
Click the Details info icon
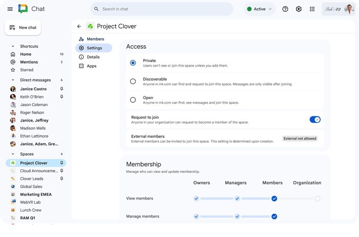[x=81, y=57]
